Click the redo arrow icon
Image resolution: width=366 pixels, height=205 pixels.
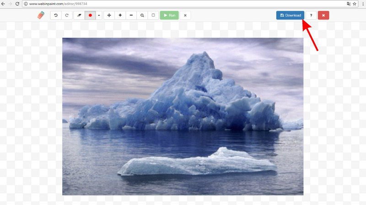click(x=67, y=15)
